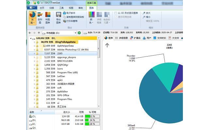Expand the DingTalkAppData folder
This screenshot has width=209, height=130.
(34, 42)
